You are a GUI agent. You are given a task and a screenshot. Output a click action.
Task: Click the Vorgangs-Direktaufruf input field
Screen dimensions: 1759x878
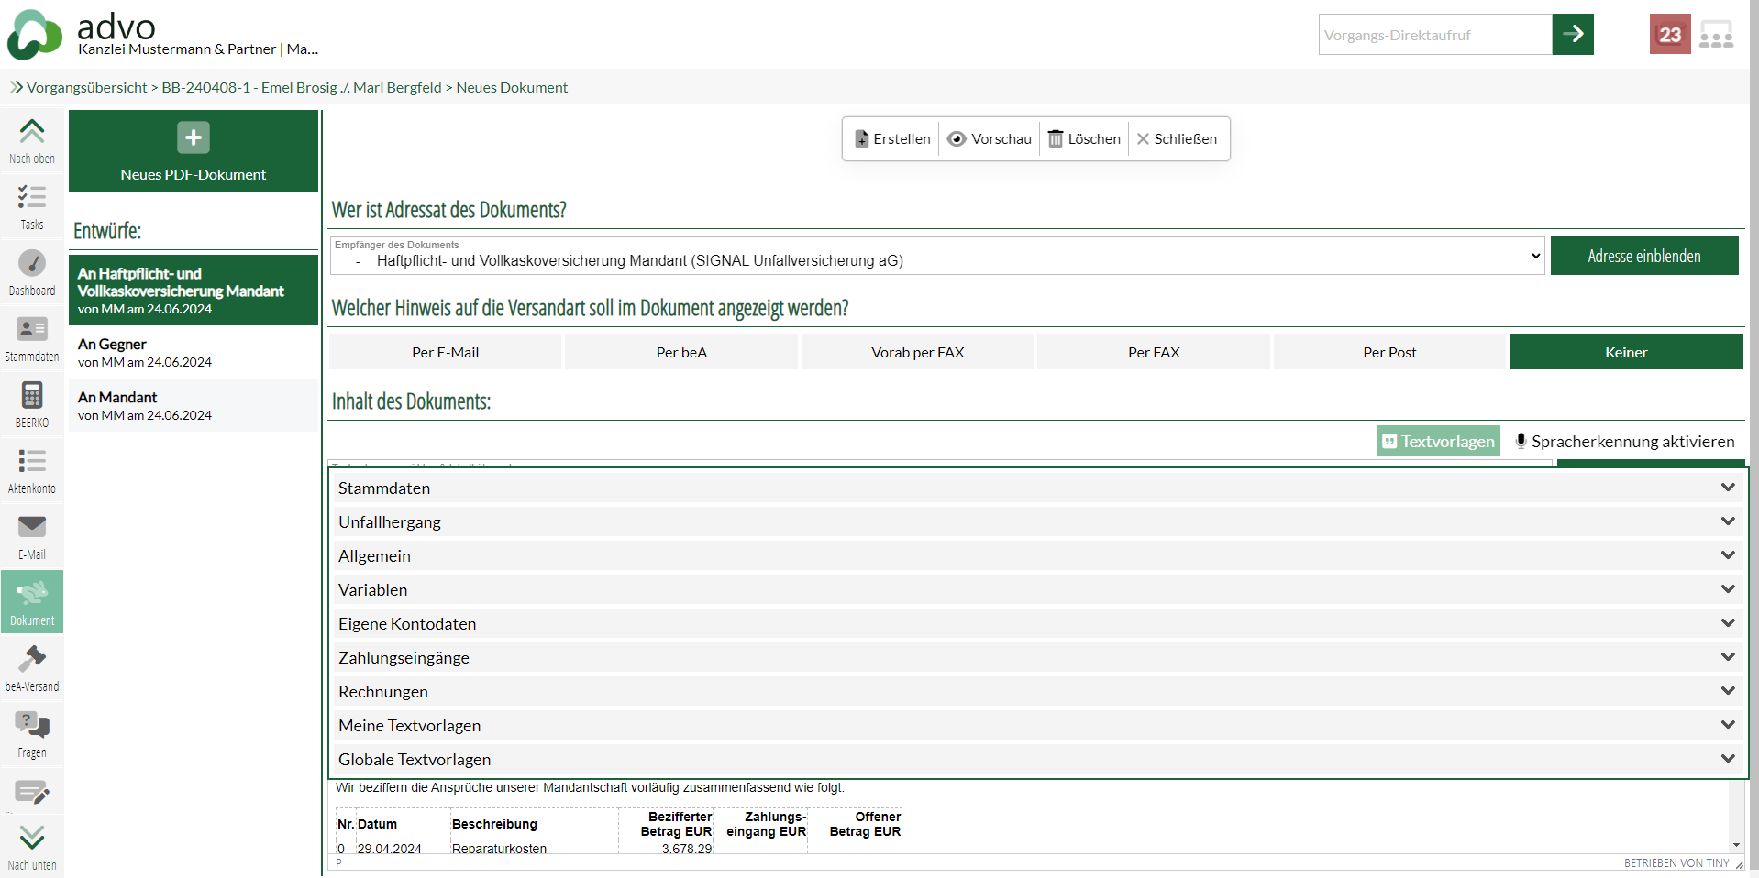[1434, 35]
